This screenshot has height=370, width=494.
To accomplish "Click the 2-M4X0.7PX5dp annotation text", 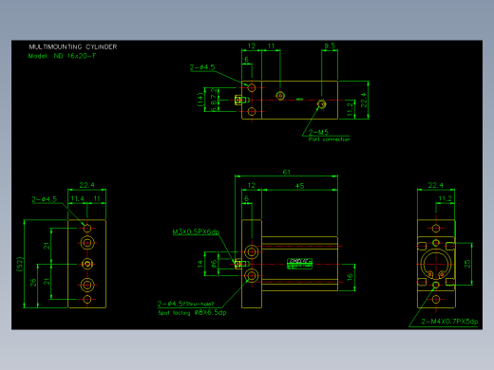I will point(449,322).
